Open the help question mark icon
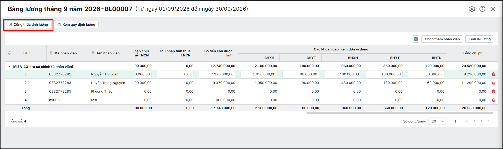Screen dimensions: 503x149 (482, 9)
